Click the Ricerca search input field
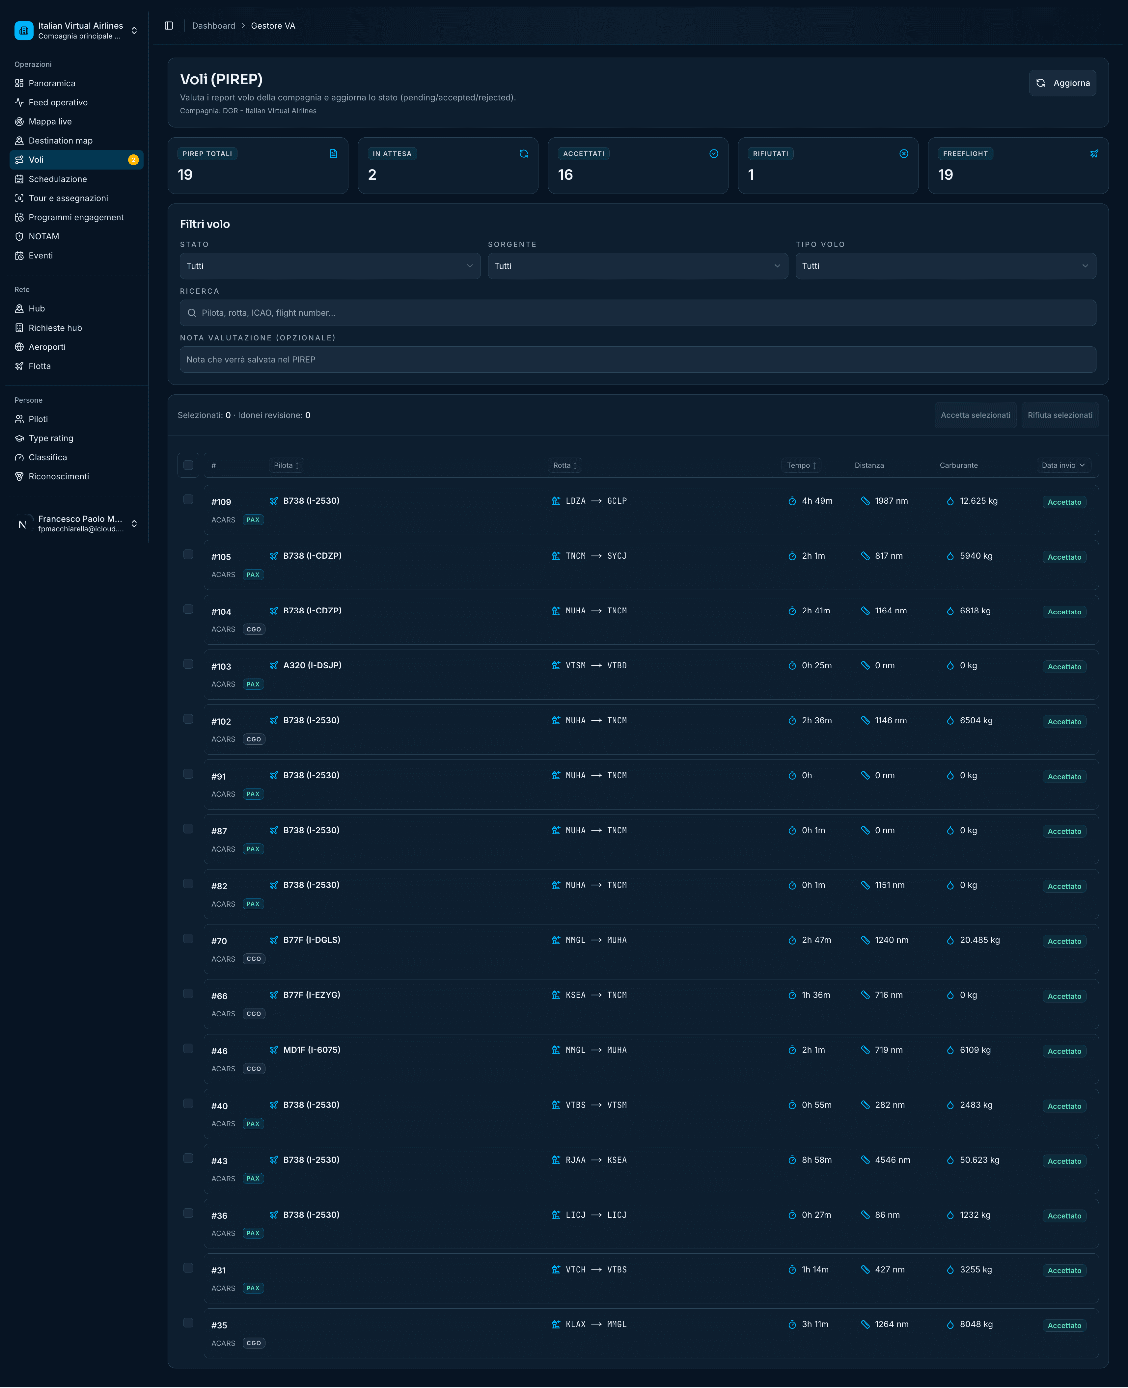This screenshot has width=1128, height=1388. click(x=637, y=313)
